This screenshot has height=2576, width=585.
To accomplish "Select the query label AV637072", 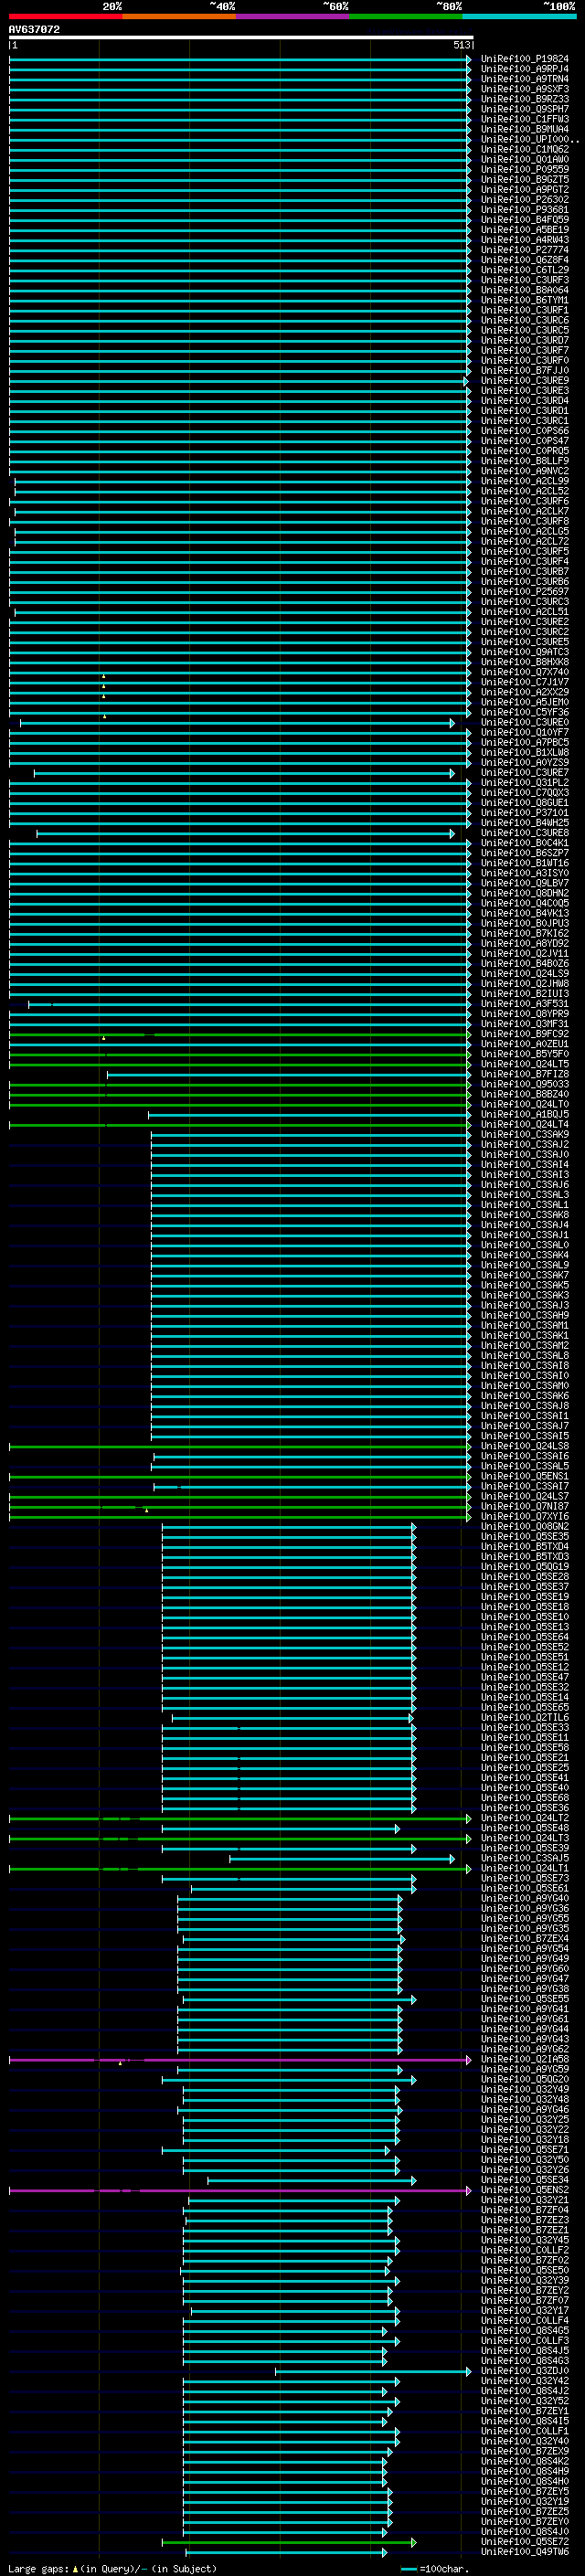I will click(34, 30).
